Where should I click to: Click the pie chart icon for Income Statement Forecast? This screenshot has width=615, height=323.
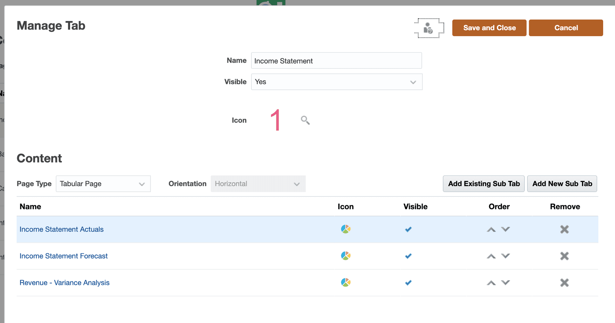[x=346, y=256]
